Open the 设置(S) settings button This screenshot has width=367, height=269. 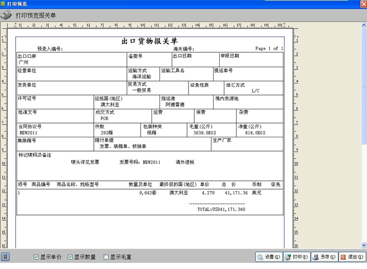pyautogui.click(x=269, y=257)
